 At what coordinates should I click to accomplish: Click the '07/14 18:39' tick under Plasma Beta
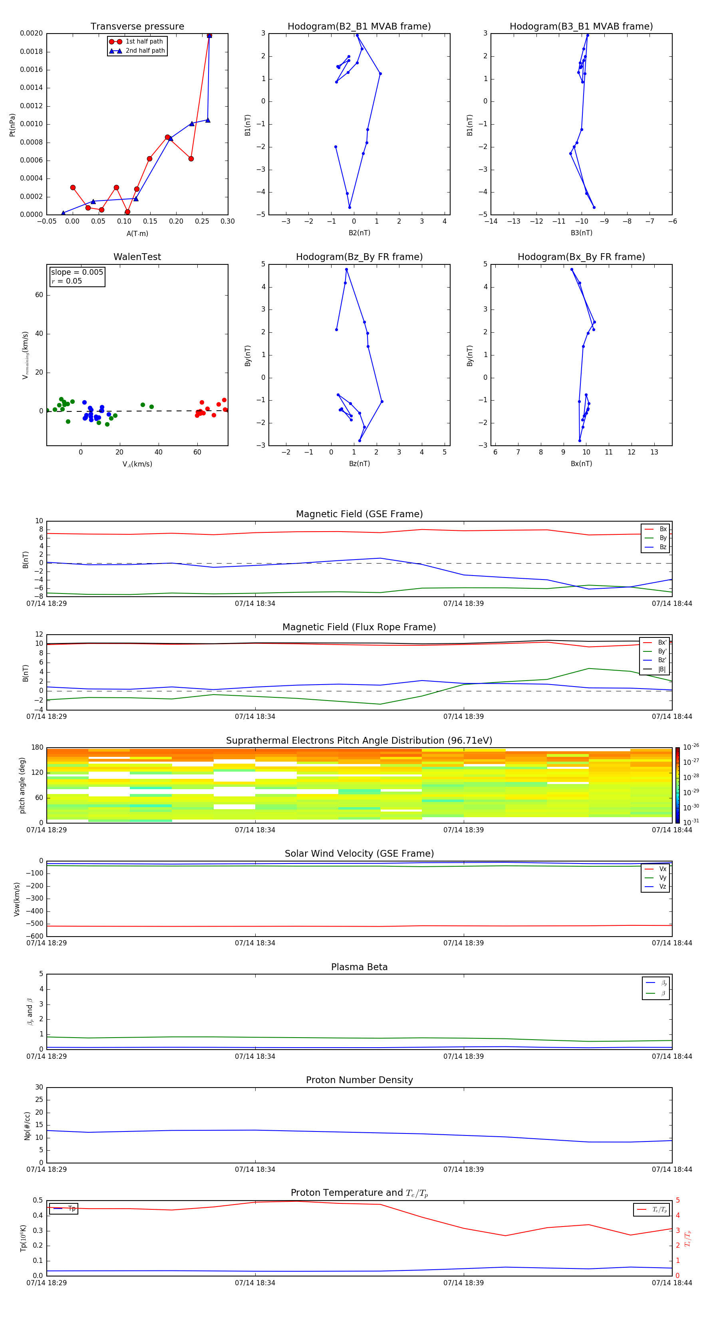tap(464, 1056)
